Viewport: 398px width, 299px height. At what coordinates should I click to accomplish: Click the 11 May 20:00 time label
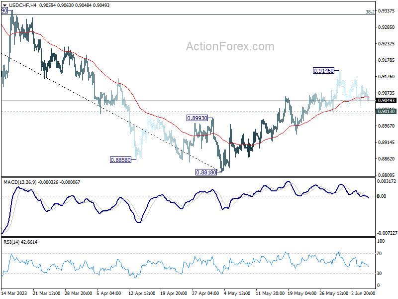270,294
